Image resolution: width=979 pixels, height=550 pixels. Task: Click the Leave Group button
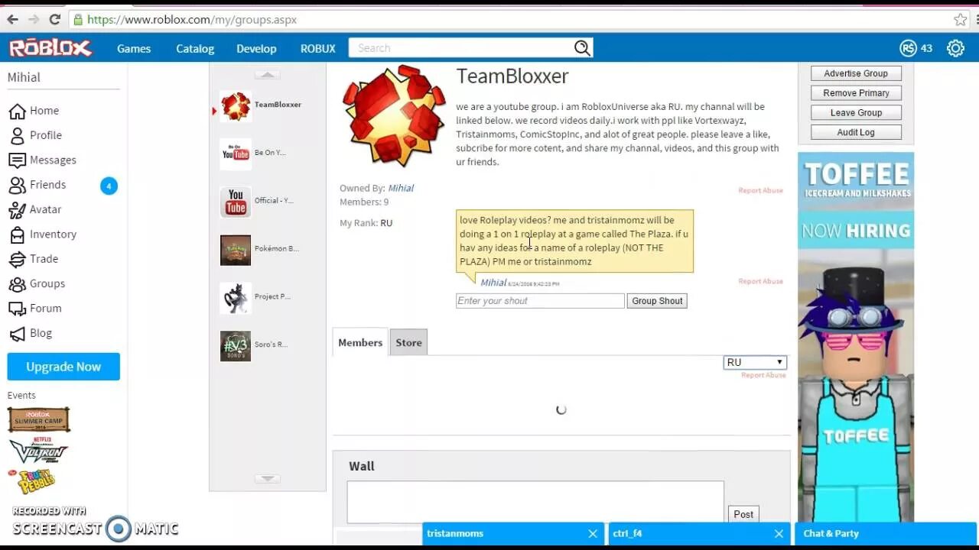click(856, 112)
